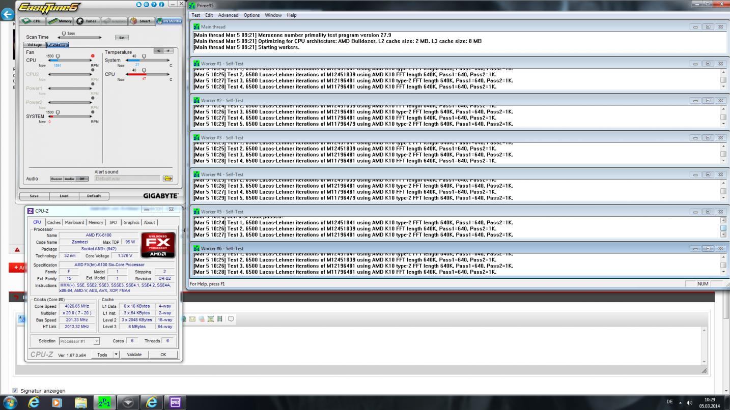Maximize the Worker #2 Self-Test subwindow
Viewport: 730px width, 410px height.
coord(708,101)
